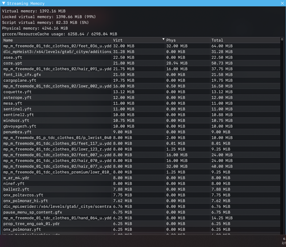The height and width of the screenshot is (247, 286).
Task: Select the pause_menu_sp_content.gfx row
Action: click(x=141, y=212)
